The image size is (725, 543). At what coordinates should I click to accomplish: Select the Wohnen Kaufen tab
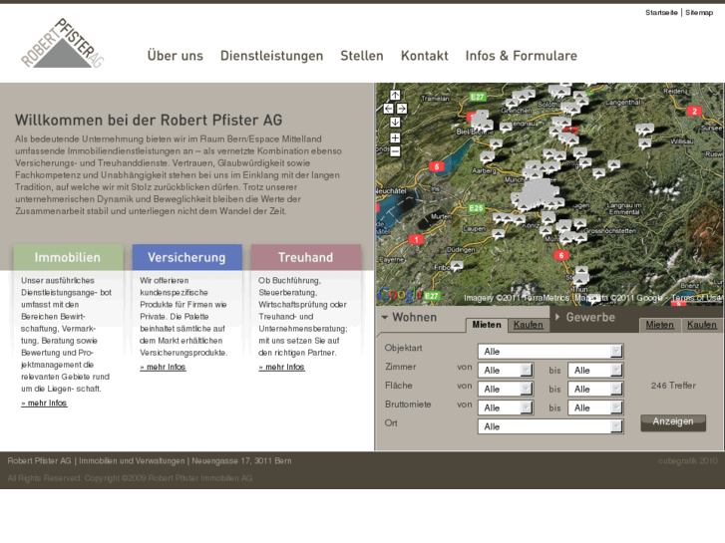click(529, 325)
